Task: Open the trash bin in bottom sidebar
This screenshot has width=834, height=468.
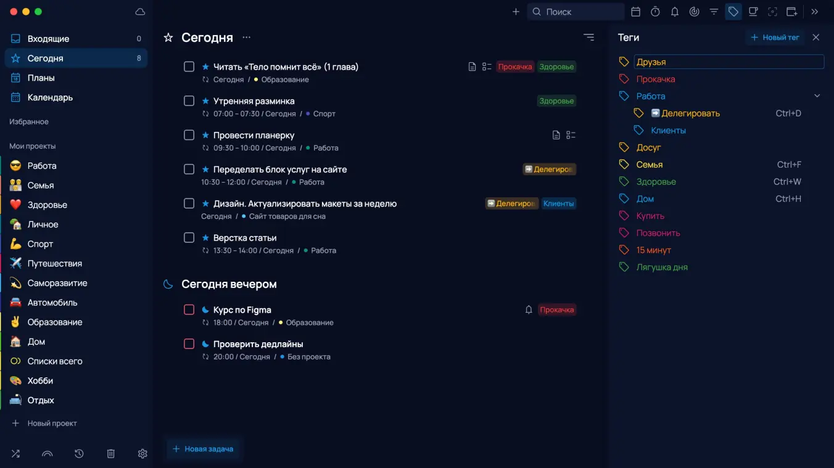Action: point(111,454)
